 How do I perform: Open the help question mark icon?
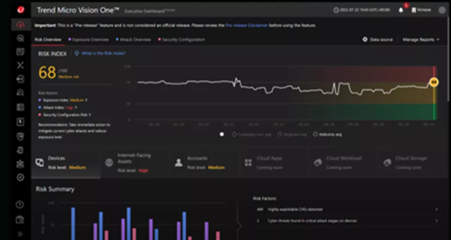point(20,204)
